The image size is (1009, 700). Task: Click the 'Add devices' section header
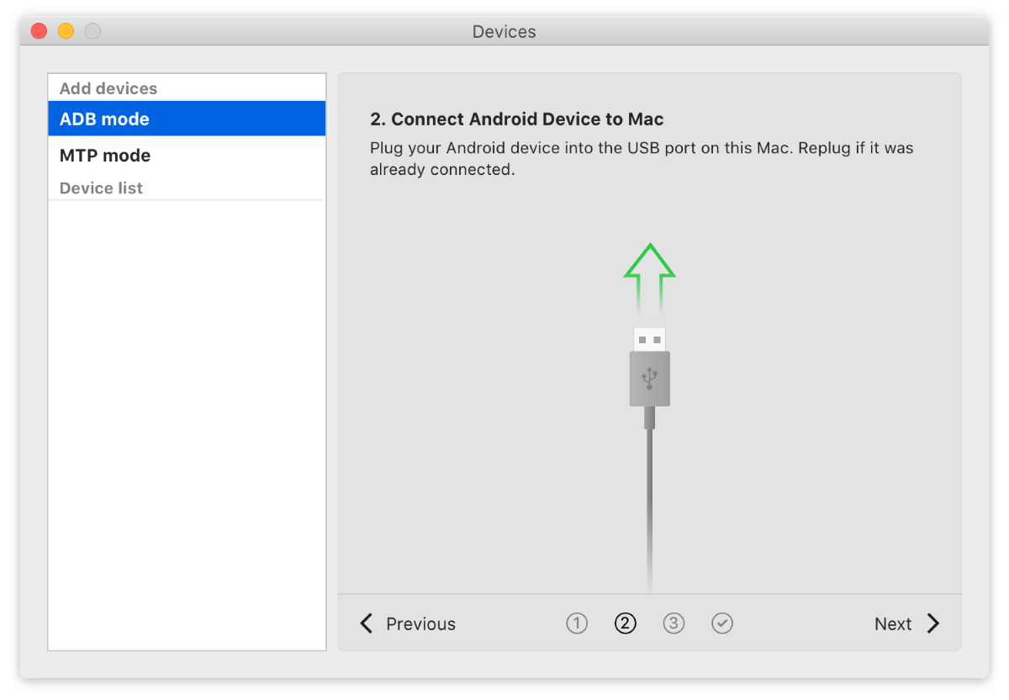coord(108,88)
